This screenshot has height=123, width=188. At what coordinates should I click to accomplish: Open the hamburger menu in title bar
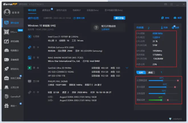[x=171, y=4]
